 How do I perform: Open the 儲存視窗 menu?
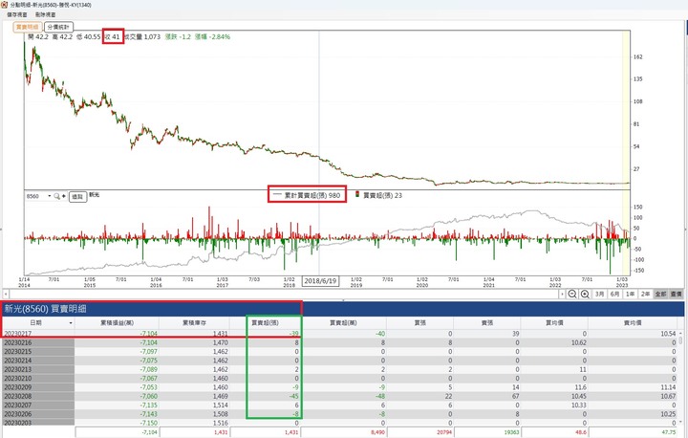(16, 14)
